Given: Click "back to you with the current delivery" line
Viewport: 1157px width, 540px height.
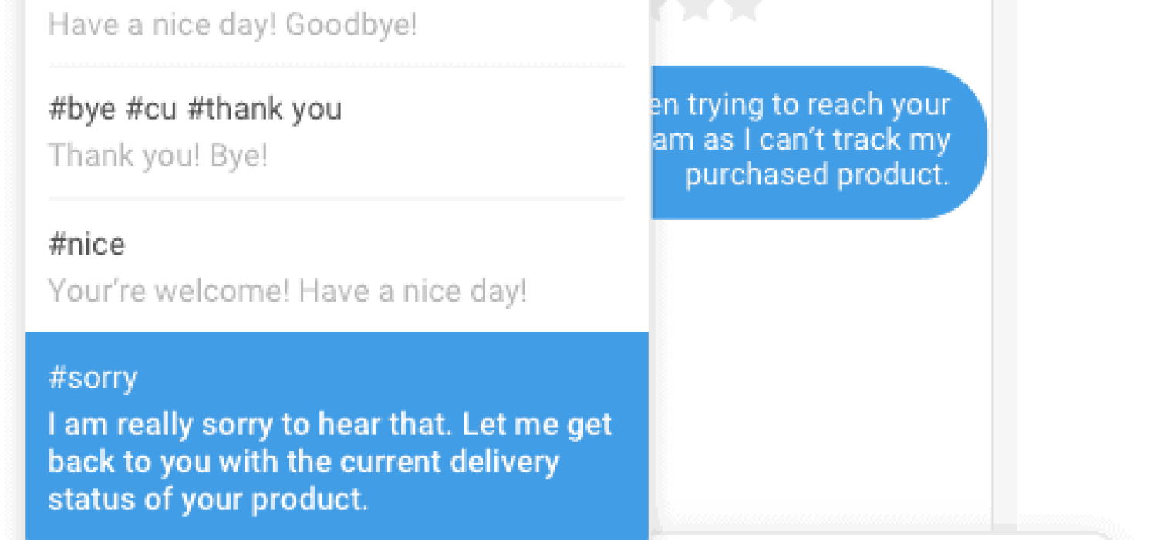Looking at the screenshot, I should click(303, 462).
